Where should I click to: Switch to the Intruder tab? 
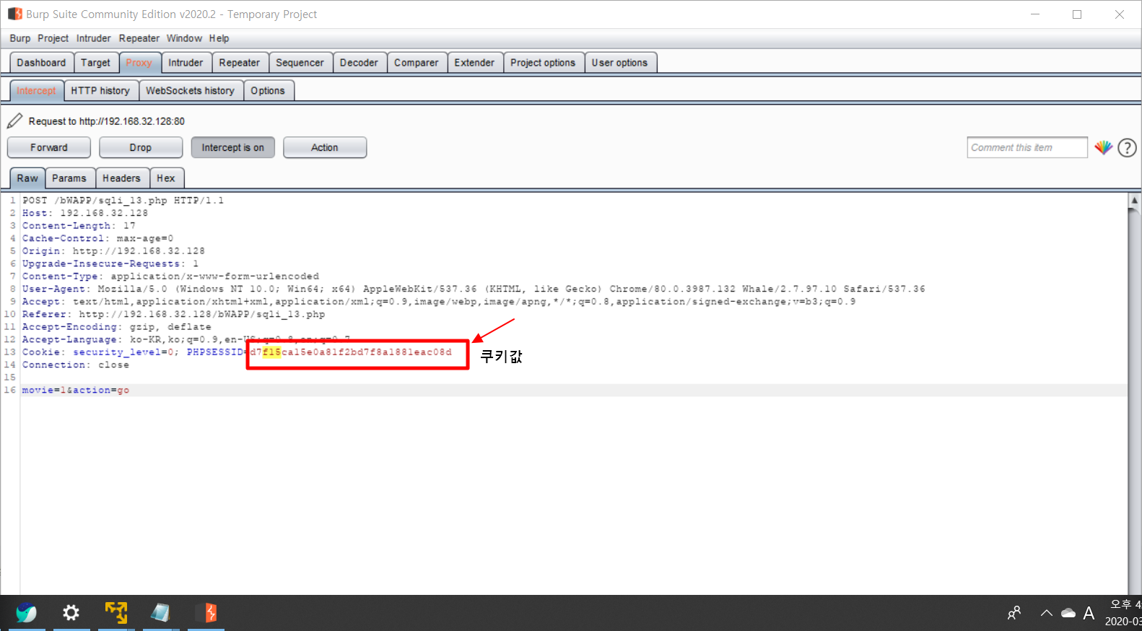186,63
